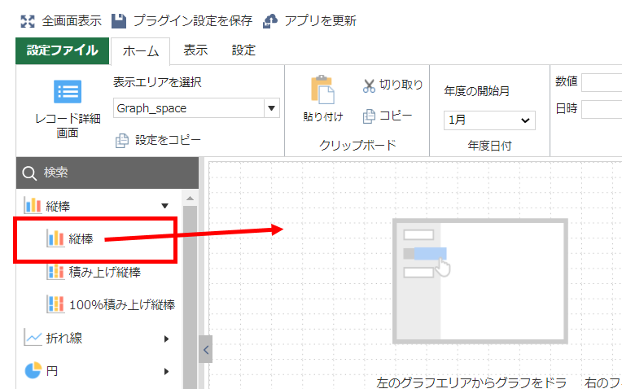This screenshot has height=389, width=622.
Task: Select 積み上げ縦棒 list item text
Action: [105, 272]
